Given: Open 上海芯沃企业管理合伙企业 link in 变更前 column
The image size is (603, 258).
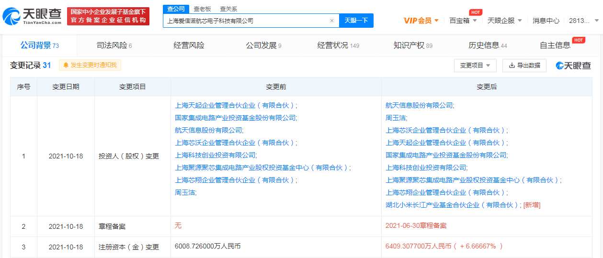Looking at the screenshot, I should tap(236, 143).
